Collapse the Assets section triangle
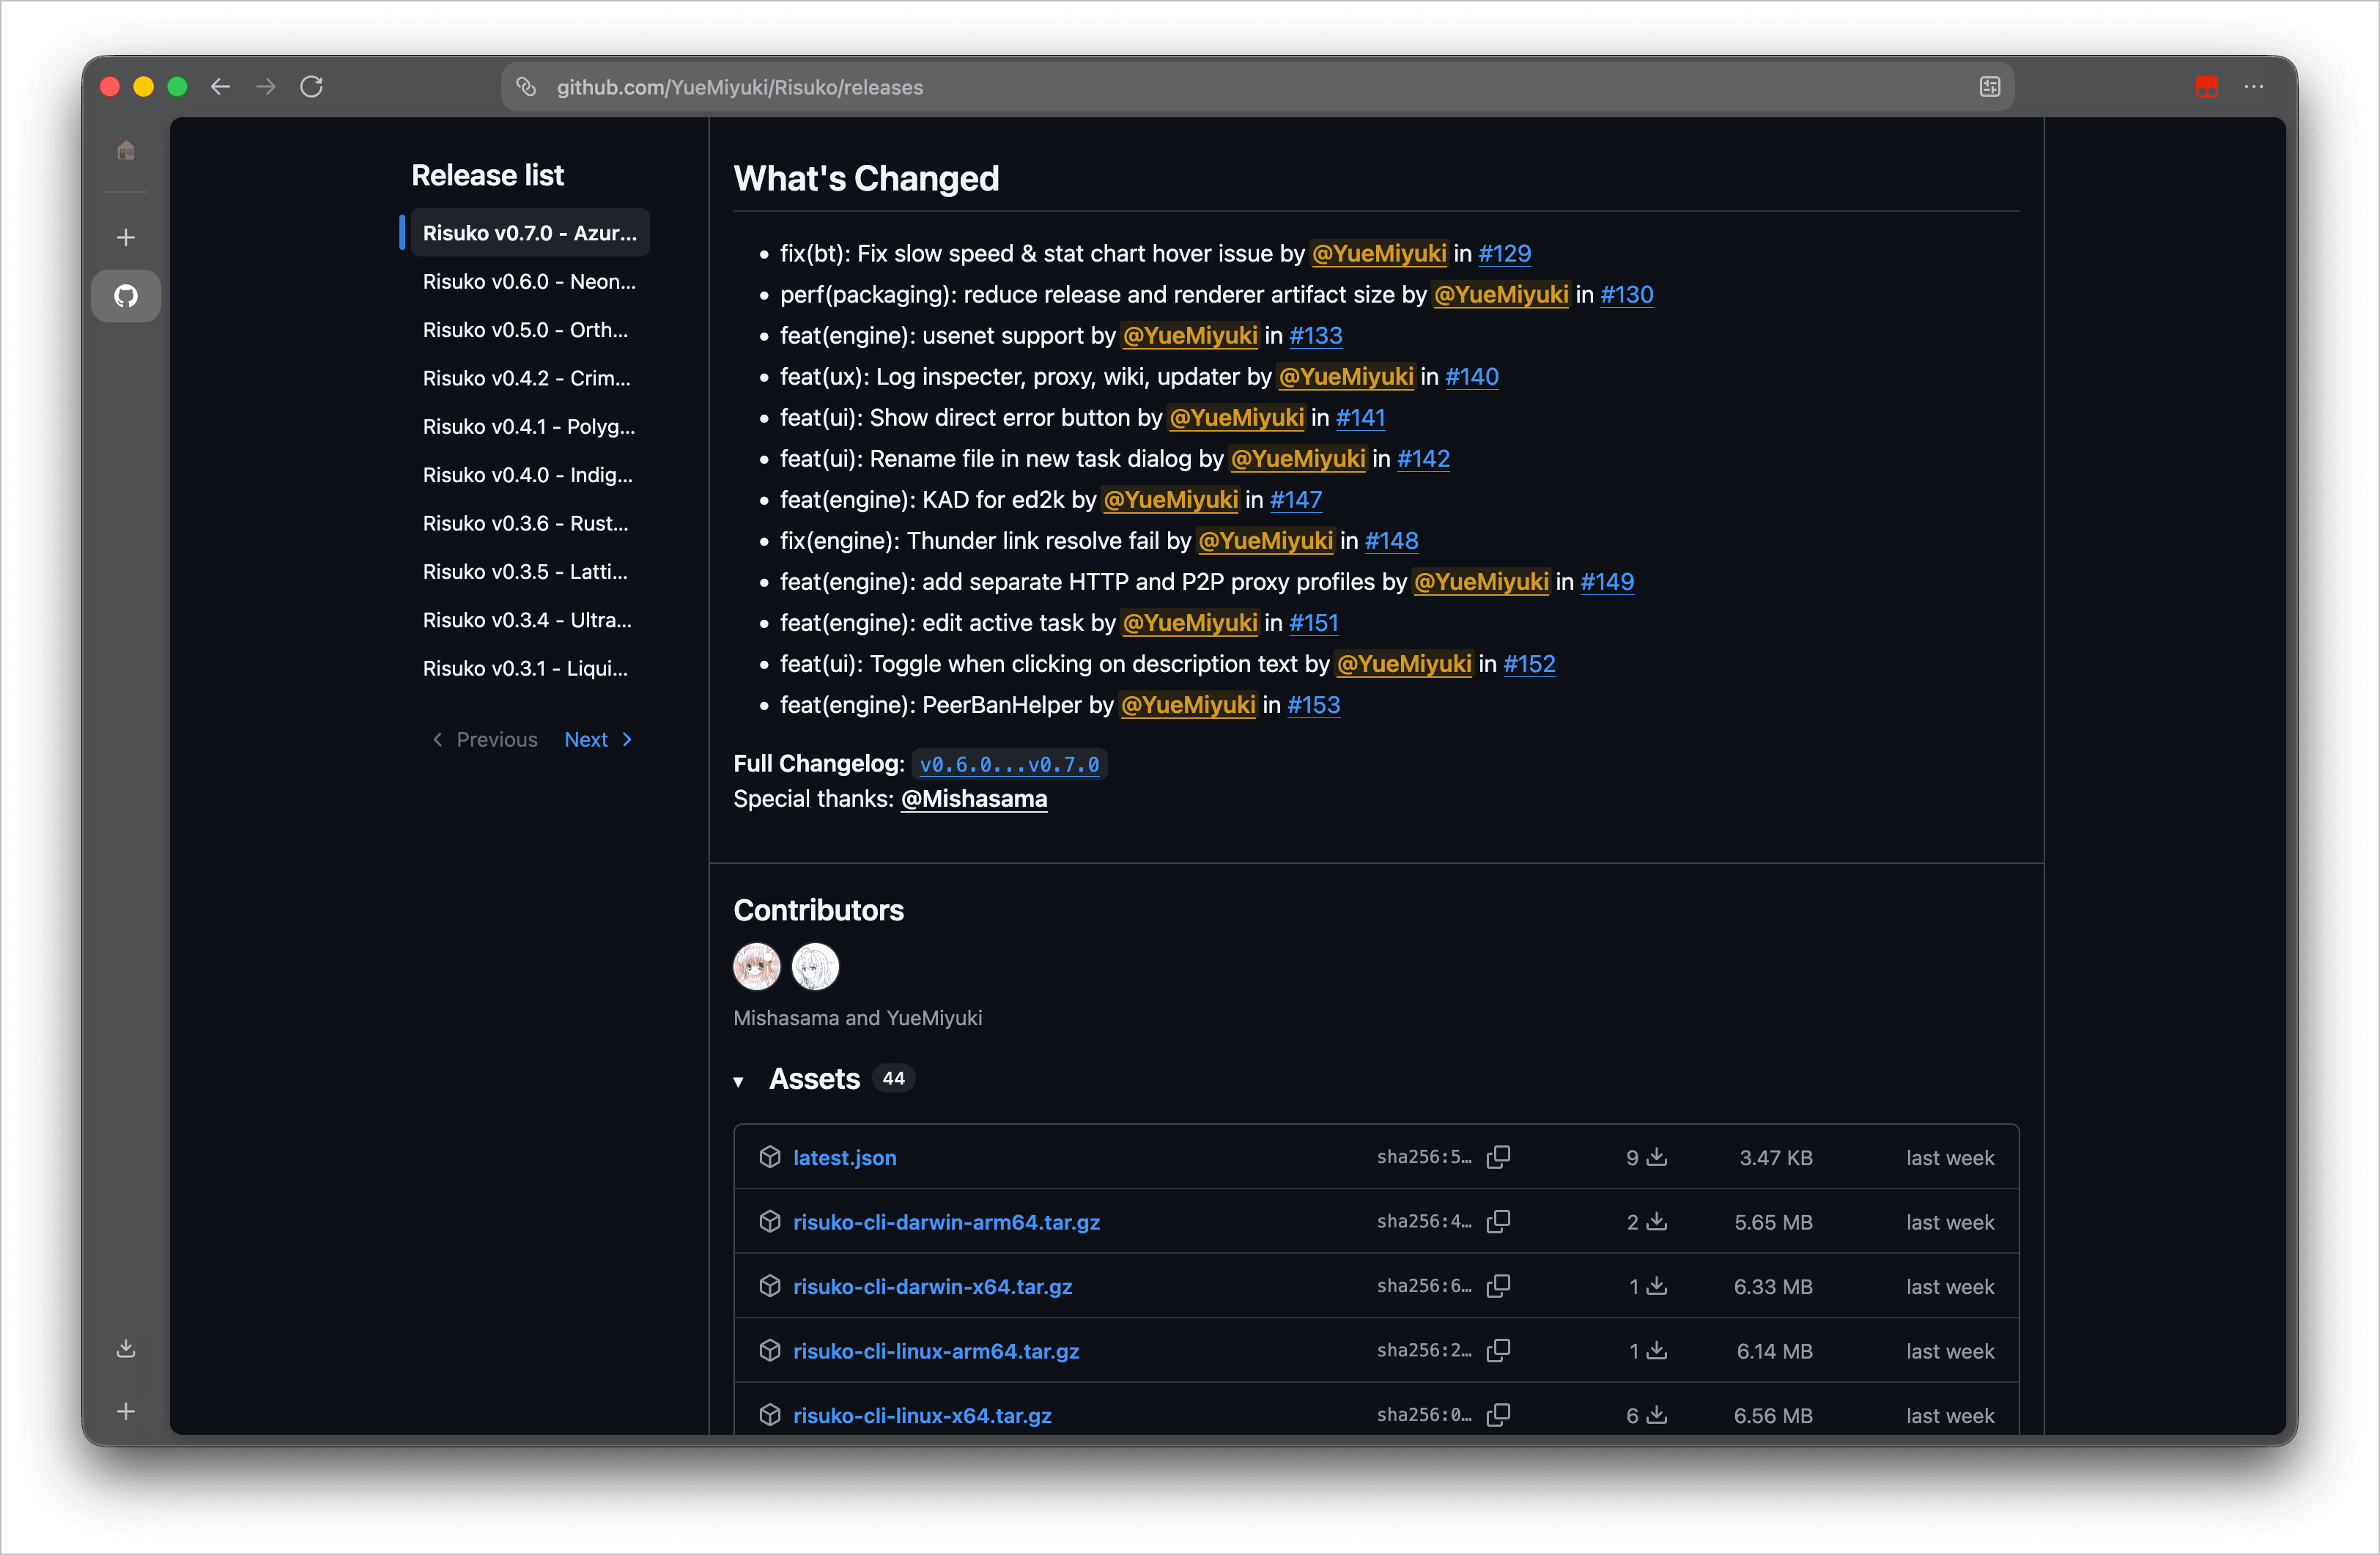Screen dimensions: 2380x1555 point(738,1081)
